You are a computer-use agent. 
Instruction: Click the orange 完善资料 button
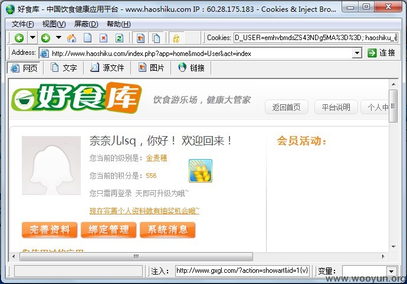(x=50, y=230)
